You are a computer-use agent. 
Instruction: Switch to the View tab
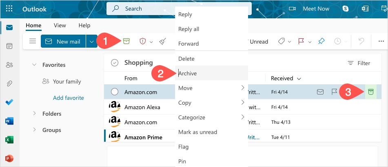(x=60, y=25)
